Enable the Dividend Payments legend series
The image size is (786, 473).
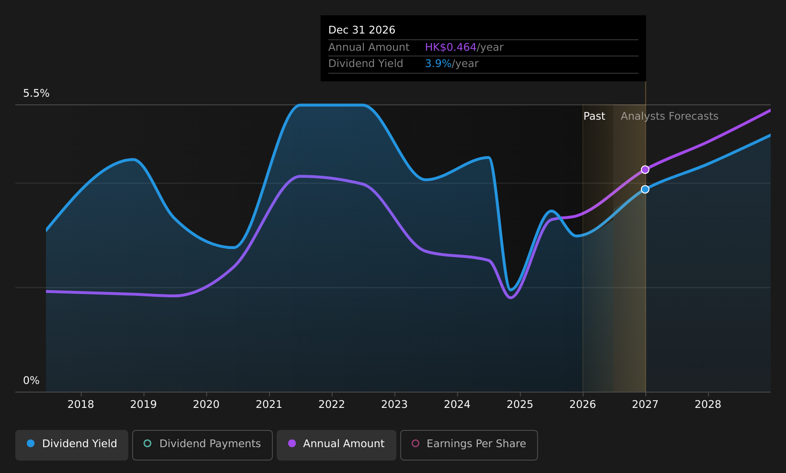pos(202,445)
